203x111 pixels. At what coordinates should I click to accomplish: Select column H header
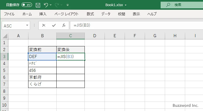[x=175, y=36]
